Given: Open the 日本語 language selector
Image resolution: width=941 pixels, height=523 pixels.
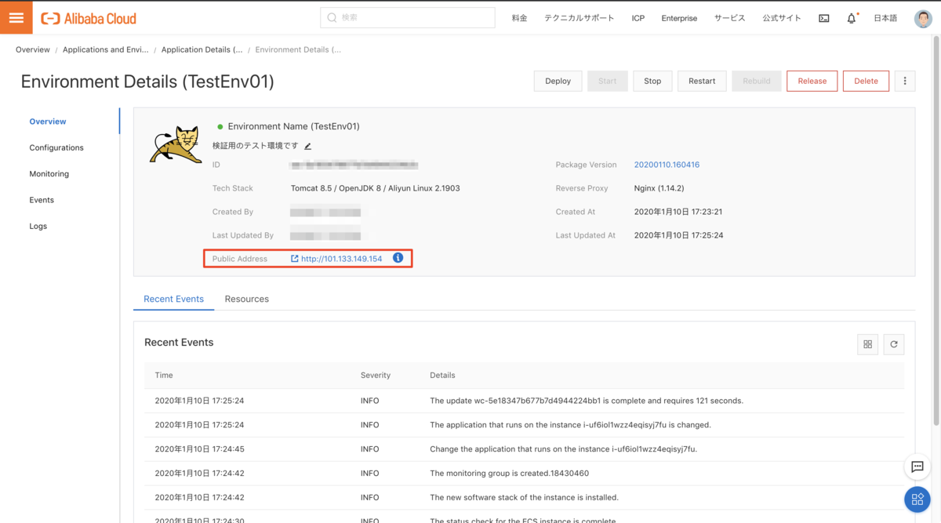Looking at the screenshot, I should 885,18.
